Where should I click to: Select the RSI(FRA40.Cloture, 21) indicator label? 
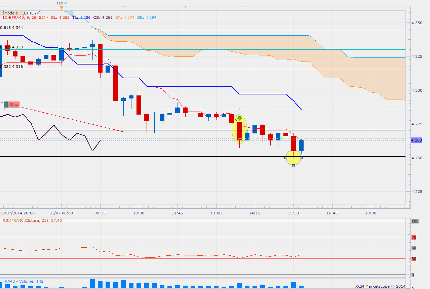pos(27,220)
